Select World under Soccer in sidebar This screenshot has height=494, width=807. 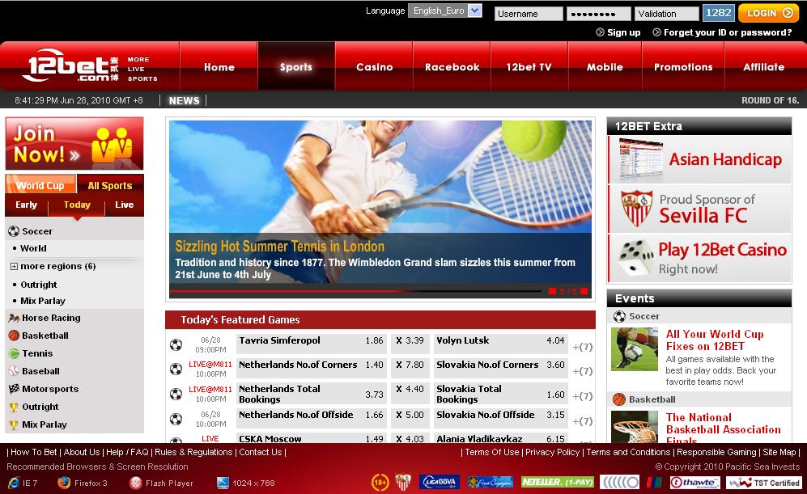click(33, 248)
